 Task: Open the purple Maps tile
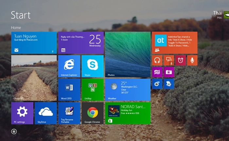157,72
